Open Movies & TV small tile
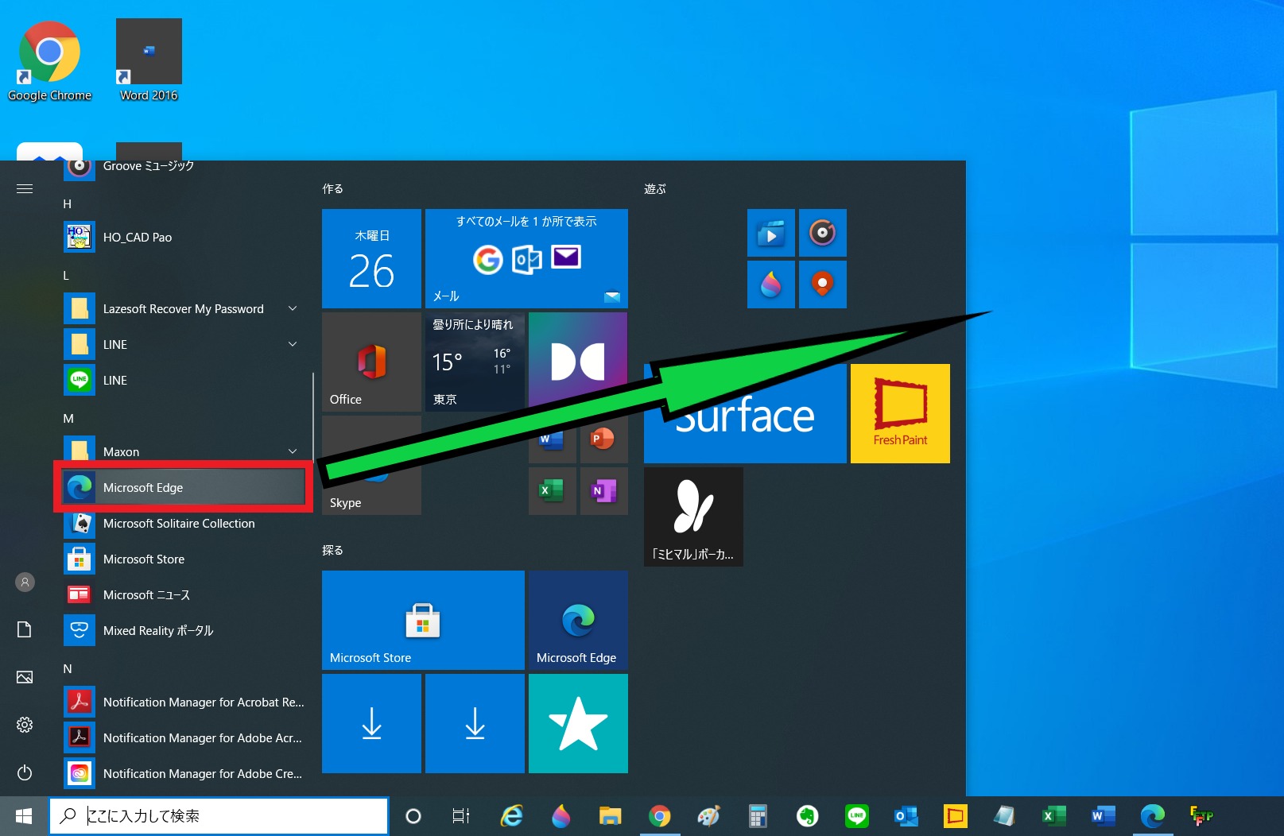 (x=770, y=233)
